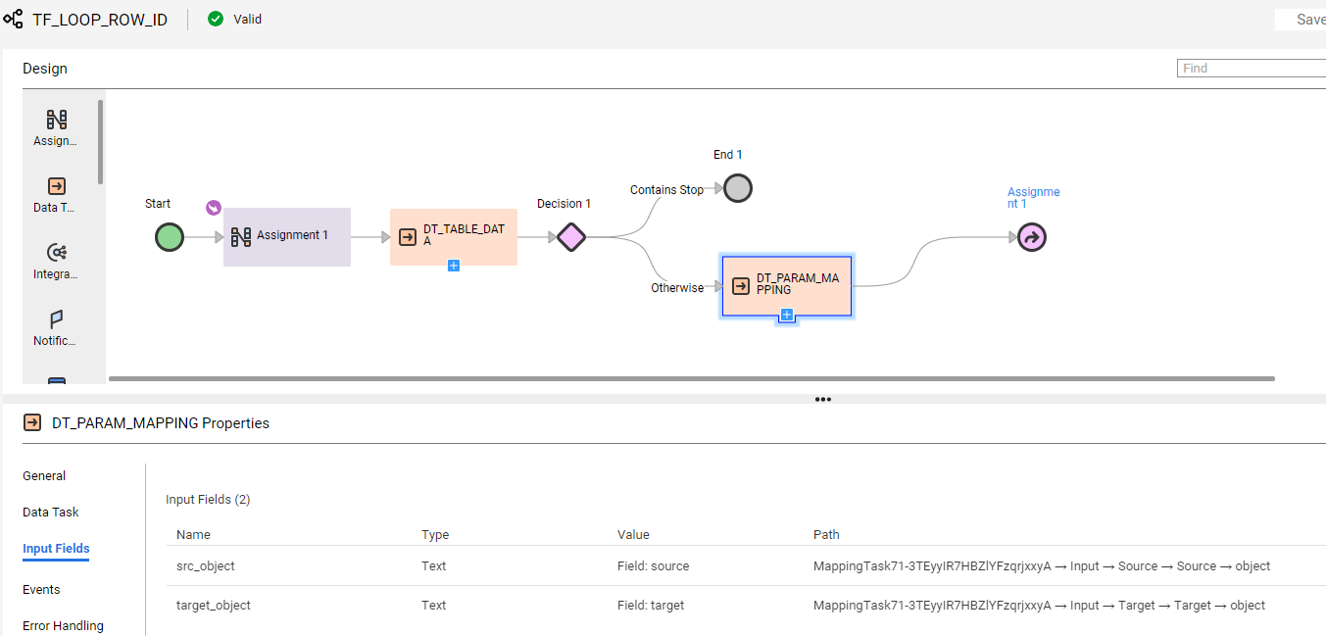This screenshot has height=636, width=1326.
Task: Click the taskflow icon beside TF_LOOP_ROW_ID
Action: pyautogui.click(x=13, y=19)
